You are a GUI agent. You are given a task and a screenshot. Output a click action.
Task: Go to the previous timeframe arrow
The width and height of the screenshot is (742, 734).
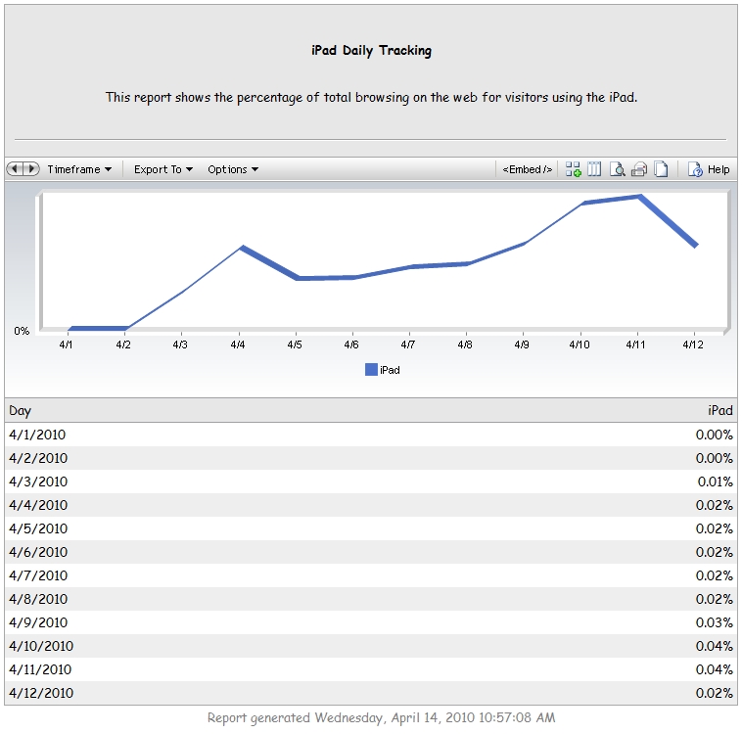(15, 168)
